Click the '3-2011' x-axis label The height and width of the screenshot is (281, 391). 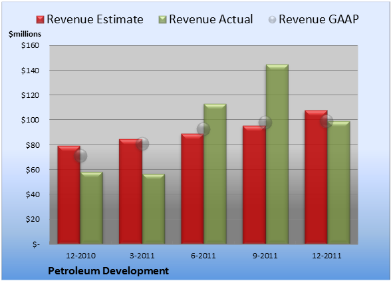tap(142, 256)
